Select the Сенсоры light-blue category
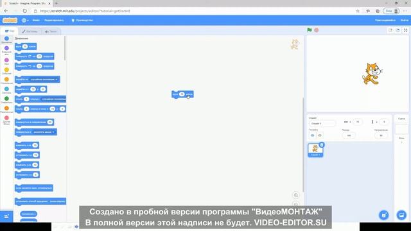 [x=6, y=89]
